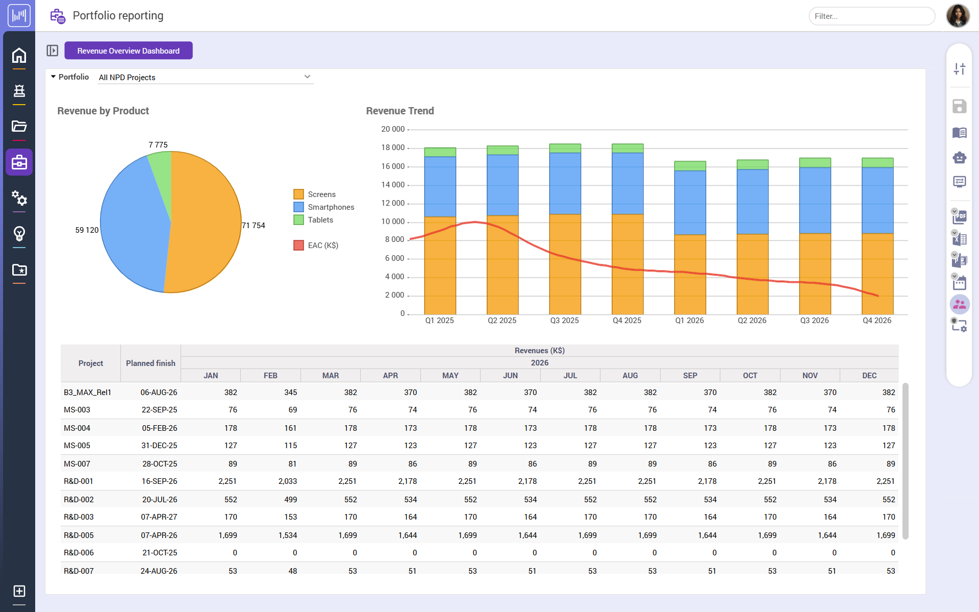Switch to the Revenue Overview Dashboard tab
This screenshot has height=612, width=979.
click(128, 50)
